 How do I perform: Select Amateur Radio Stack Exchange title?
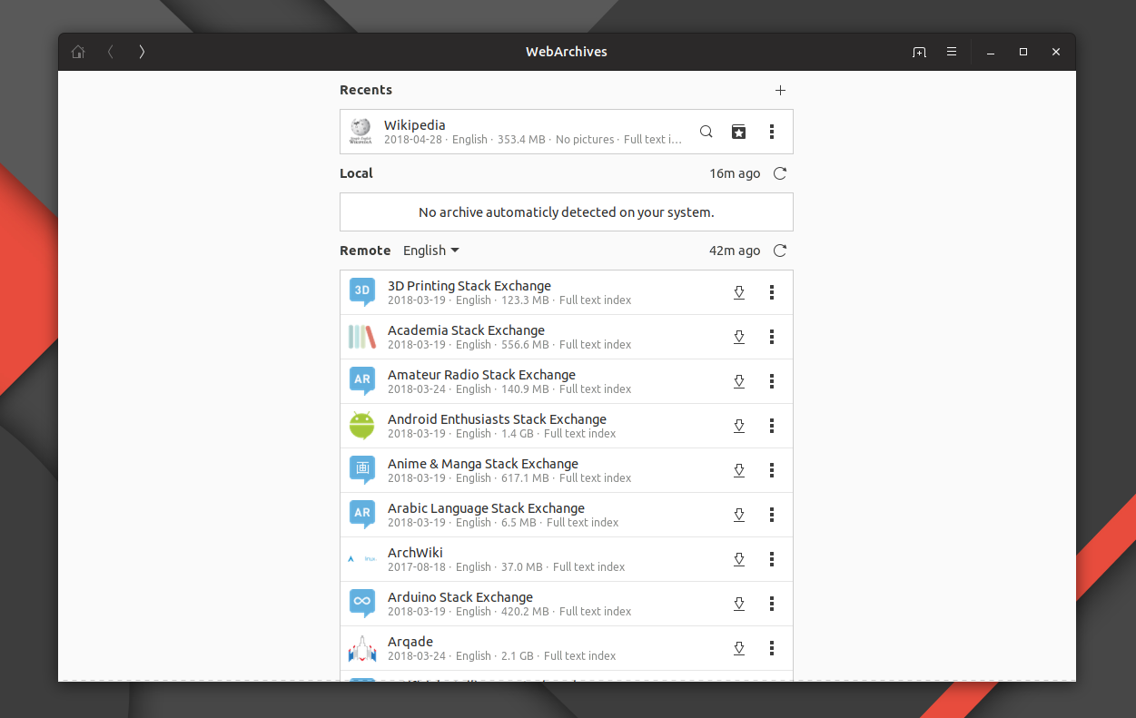pyautogui.click(x=481, y=375)
